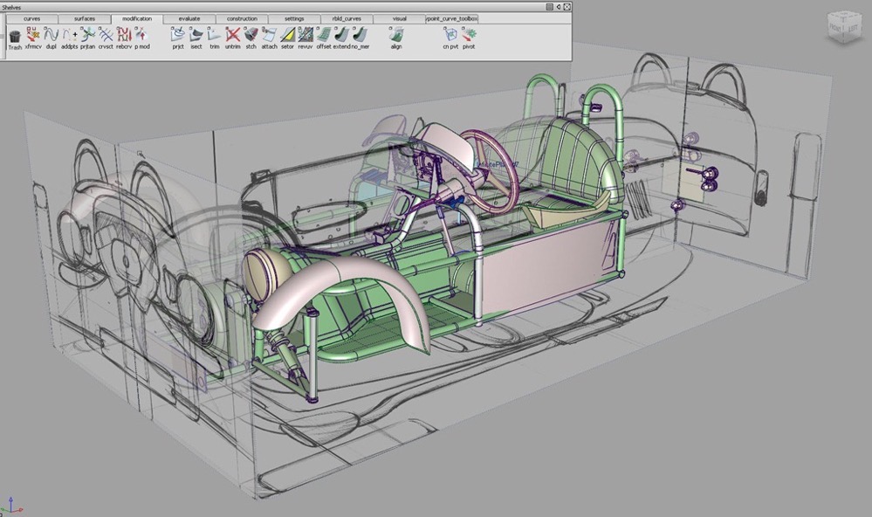Select the pivot tool icon

(469, 35)
